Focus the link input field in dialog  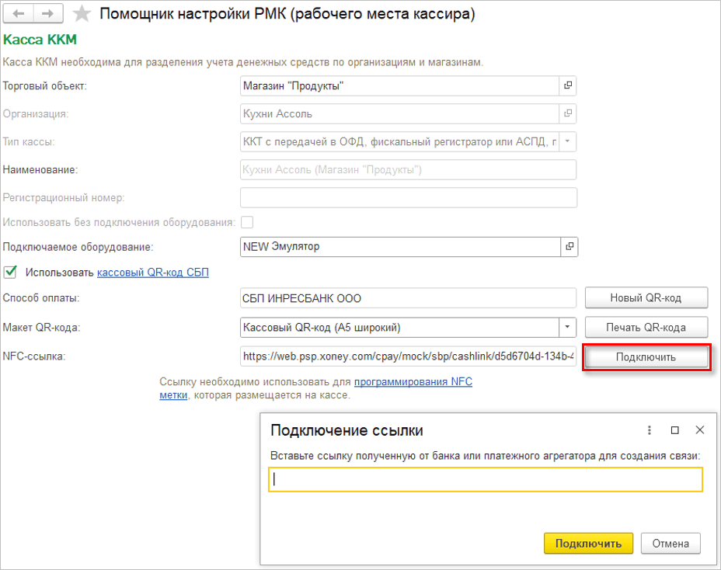[x=486, y=480]
